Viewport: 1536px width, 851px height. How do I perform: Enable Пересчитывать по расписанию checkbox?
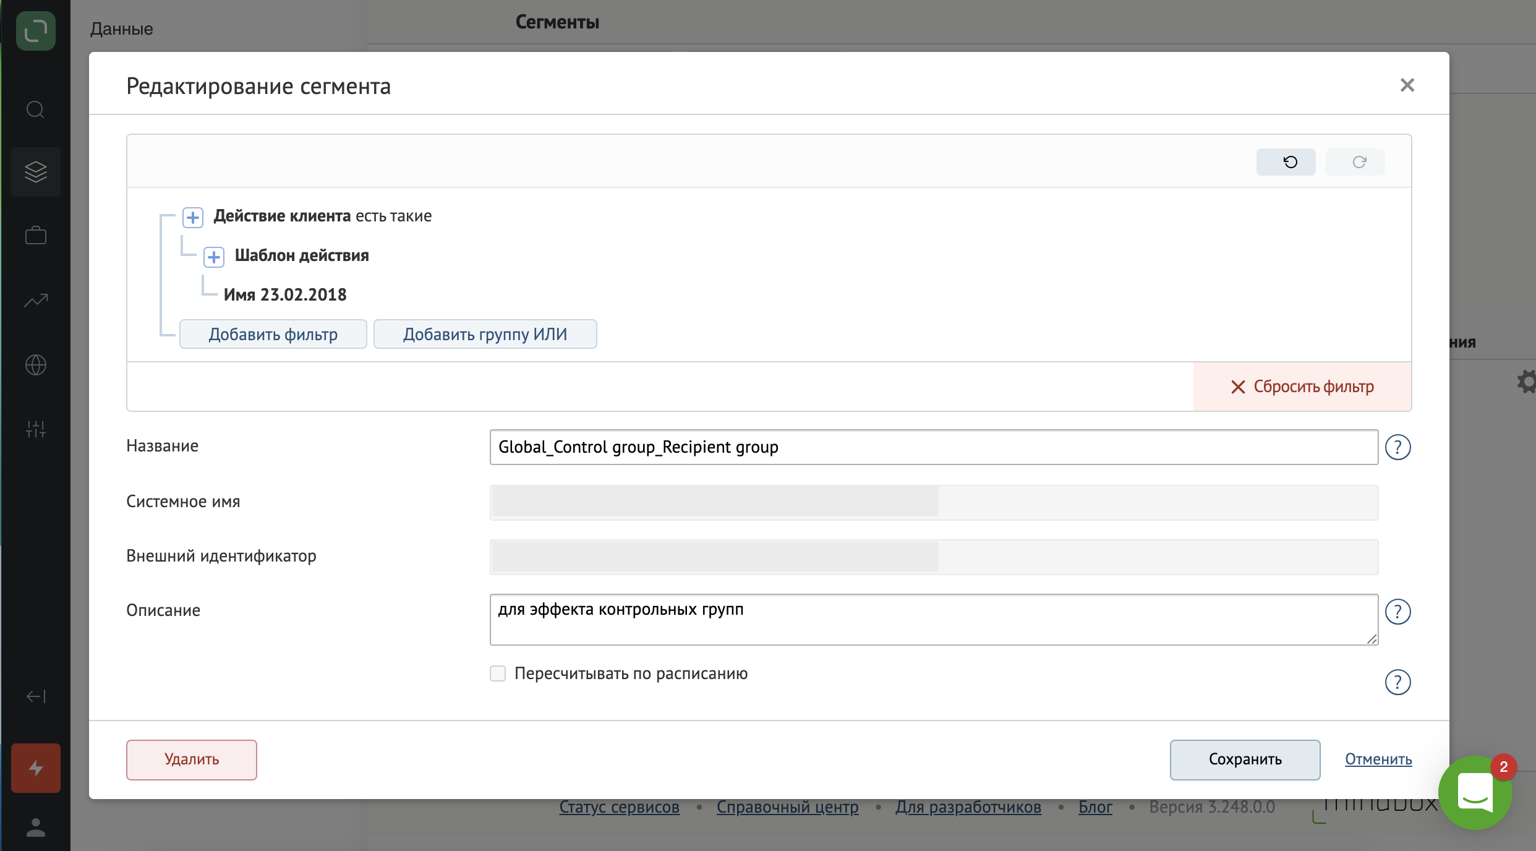coord(498,674)
